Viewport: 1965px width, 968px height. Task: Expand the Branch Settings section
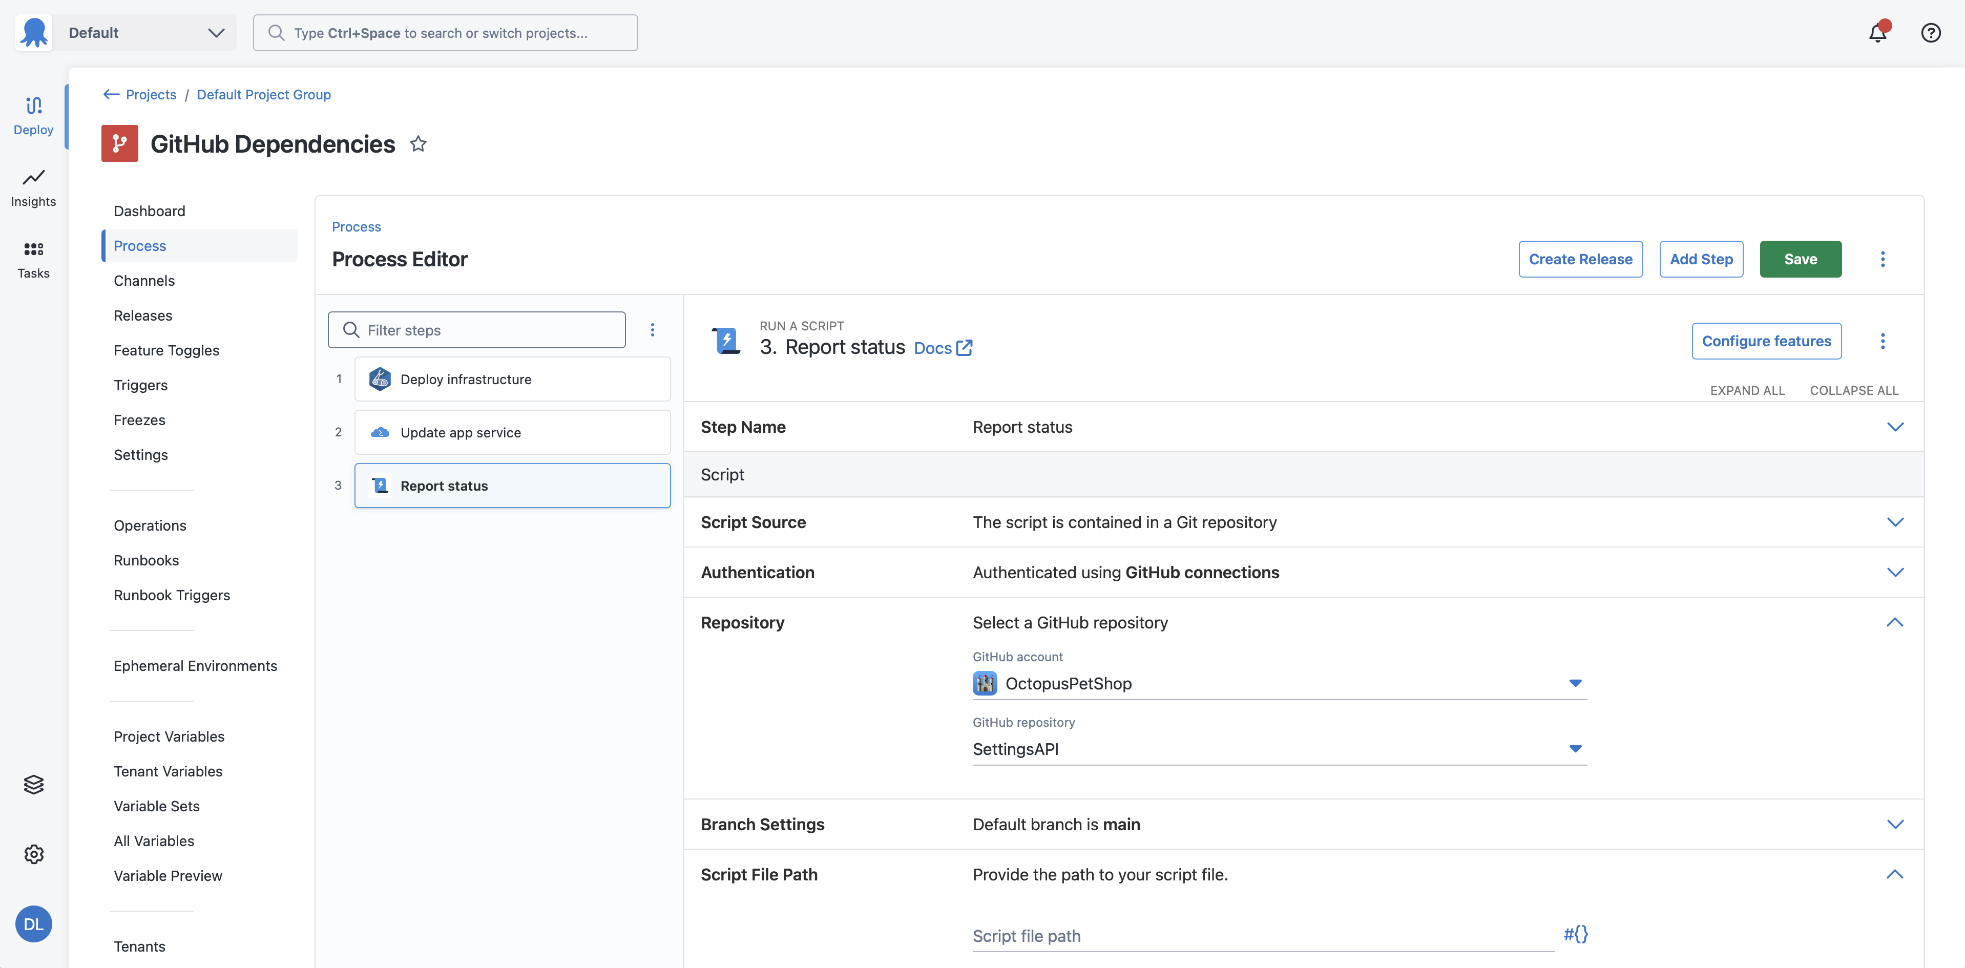[x=1895, y=824]
